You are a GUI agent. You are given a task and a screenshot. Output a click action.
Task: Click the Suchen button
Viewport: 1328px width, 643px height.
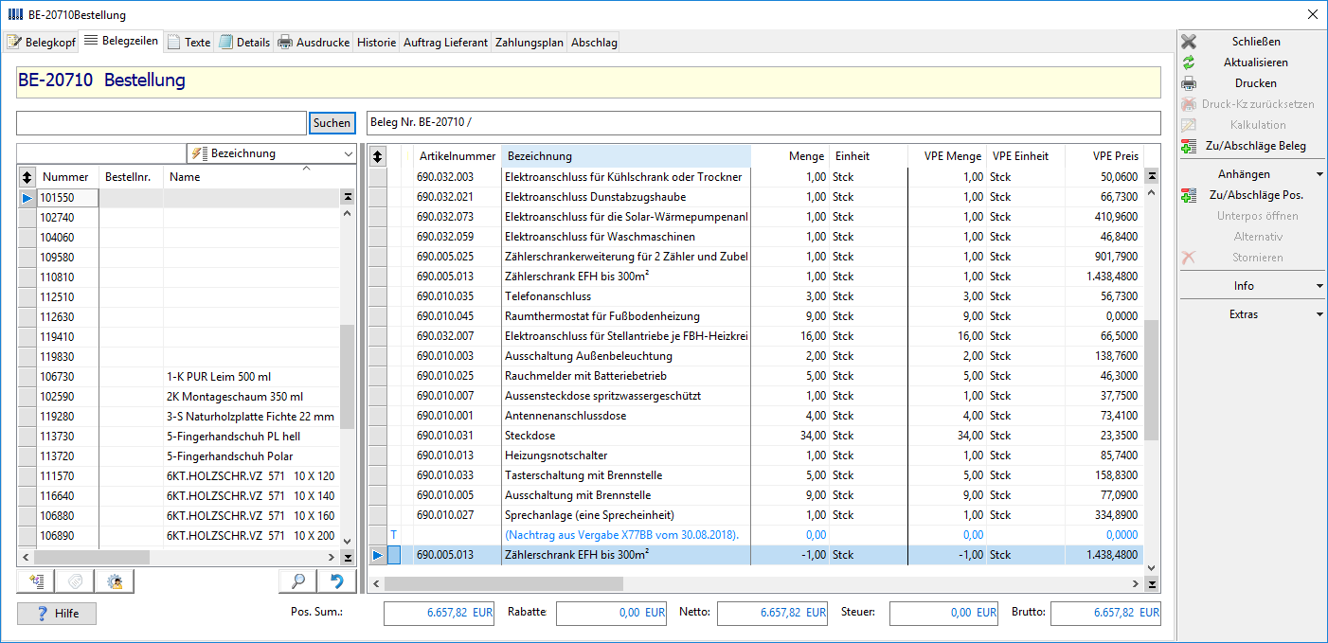pos(332,123)
